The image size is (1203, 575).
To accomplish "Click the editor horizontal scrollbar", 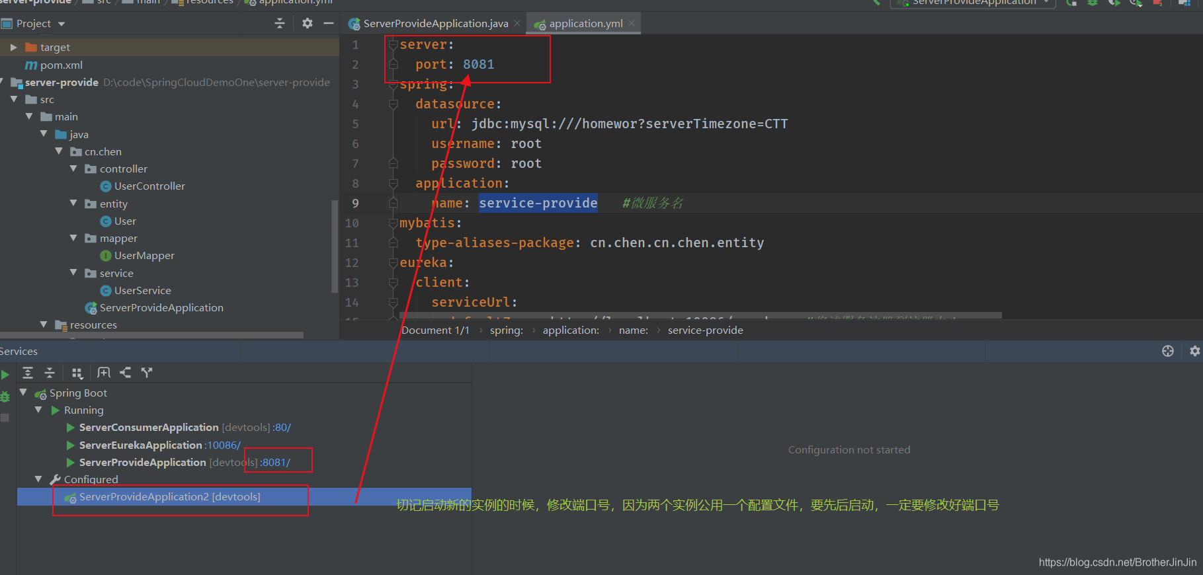I will pos(701,316).
